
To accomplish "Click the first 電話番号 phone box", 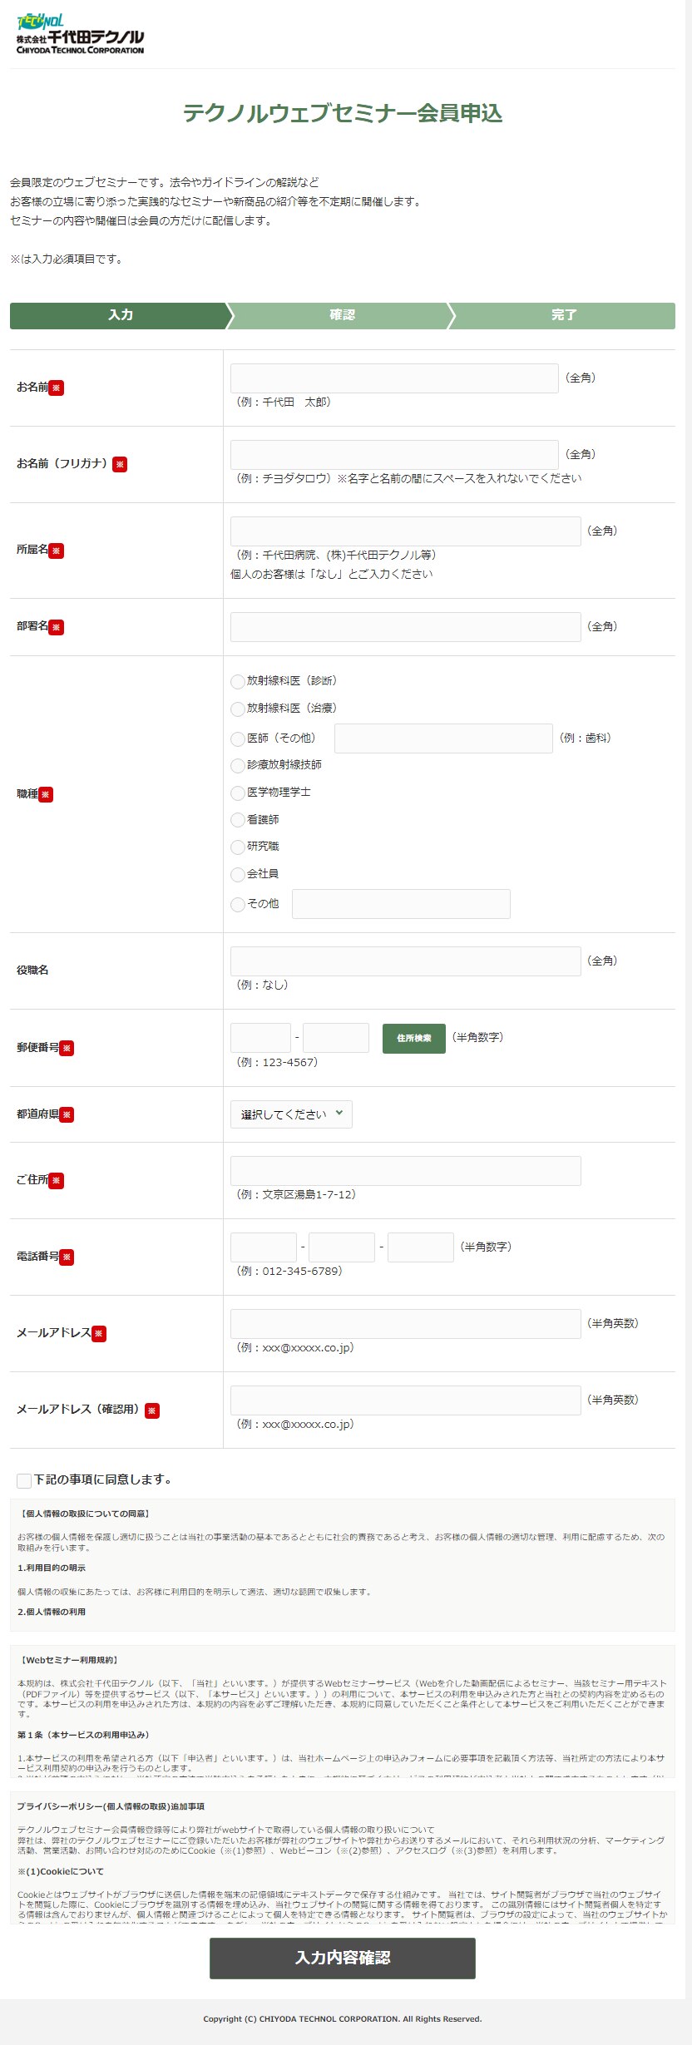I will pyautogui.click(x=264, y=1247).
